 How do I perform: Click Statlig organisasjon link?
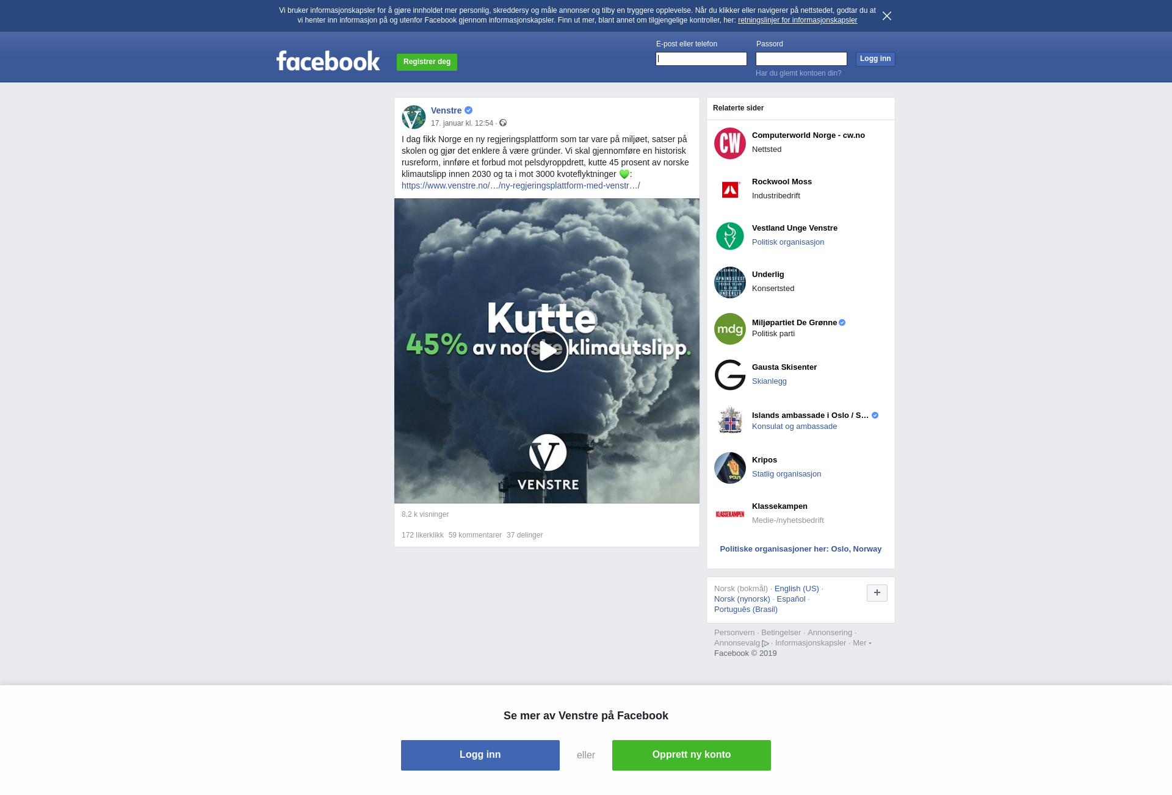786,474
